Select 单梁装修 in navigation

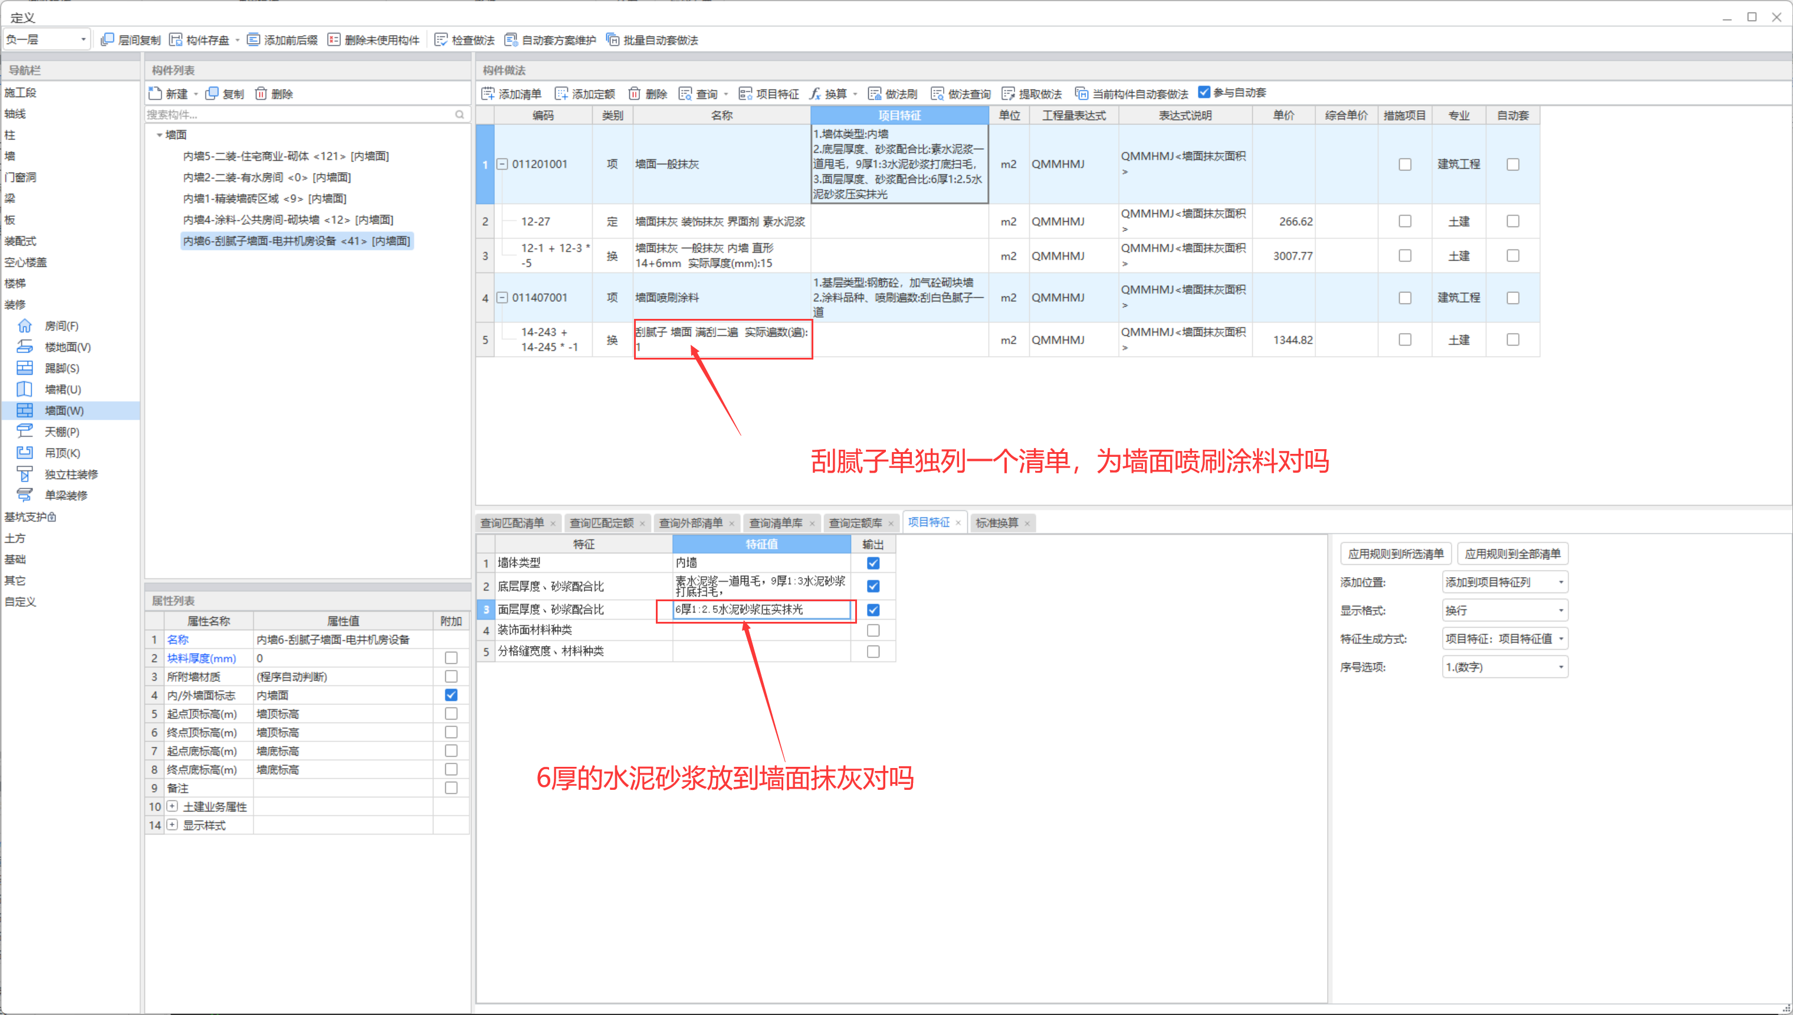click(65, 495)
